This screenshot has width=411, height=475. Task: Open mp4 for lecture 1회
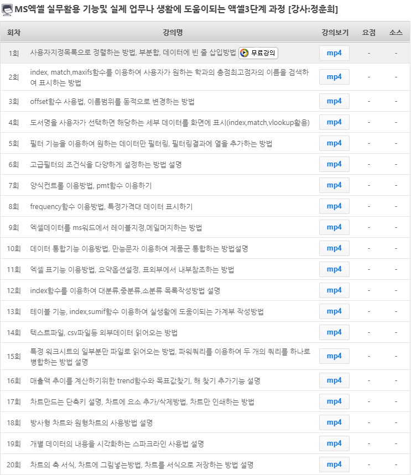coord(334,53)
